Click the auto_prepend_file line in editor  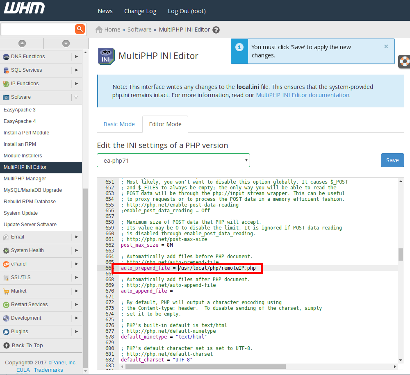[x=188, y=268]
